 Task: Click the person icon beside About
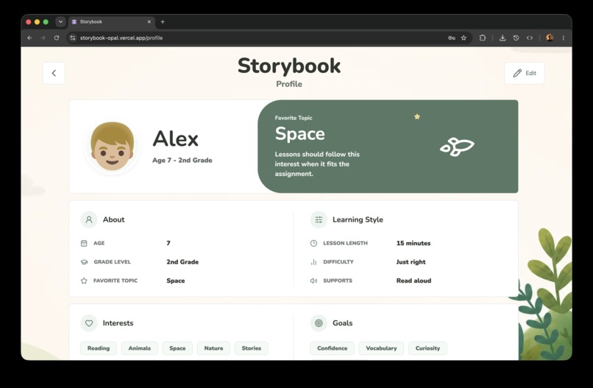(x=89, y=219)
